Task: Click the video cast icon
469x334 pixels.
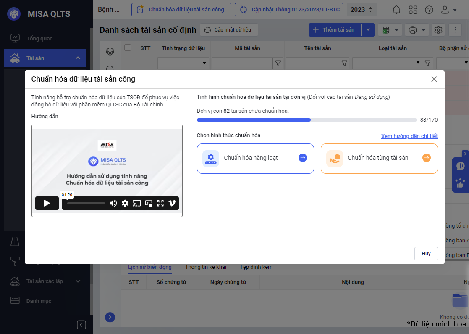Action: coord(136,203)
